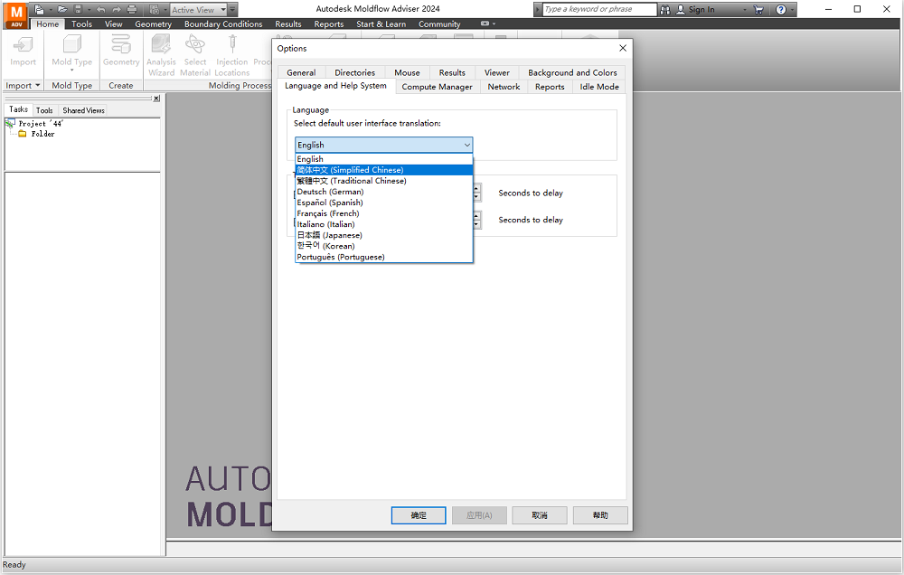Click the keyword search input field
The image size is (904, 575).
point(599,9)
